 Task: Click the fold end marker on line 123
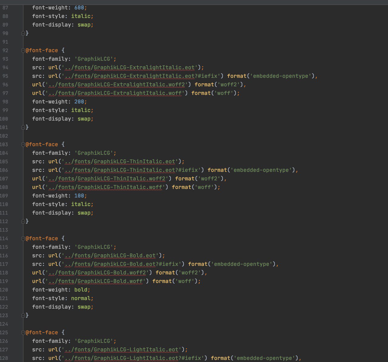[23, 316]
